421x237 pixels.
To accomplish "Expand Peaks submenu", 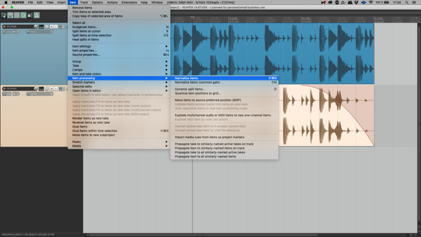I will [118, 142].
